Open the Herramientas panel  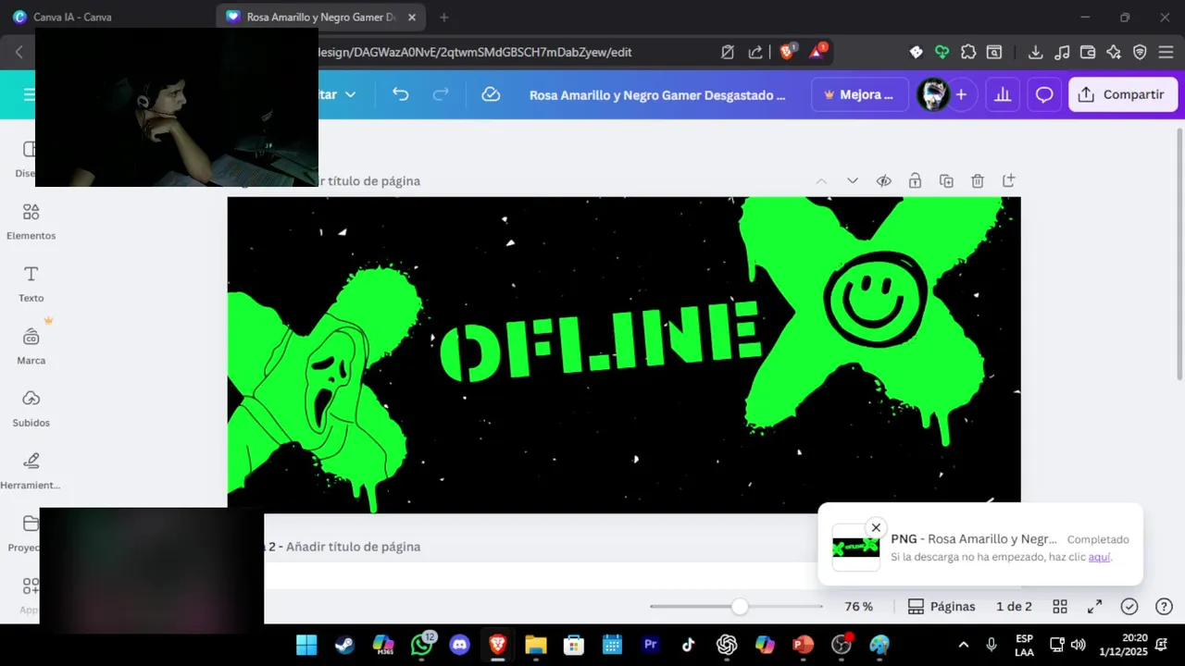click(31, 470)
